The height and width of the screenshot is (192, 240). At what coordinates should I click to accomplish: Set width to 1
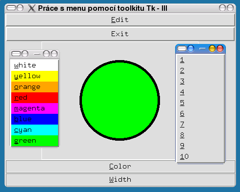[x=200, y=60]
